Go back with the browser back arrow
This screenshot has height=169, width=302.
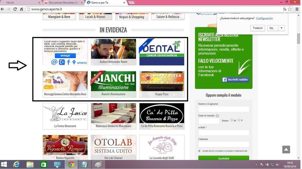click(2, 9)
